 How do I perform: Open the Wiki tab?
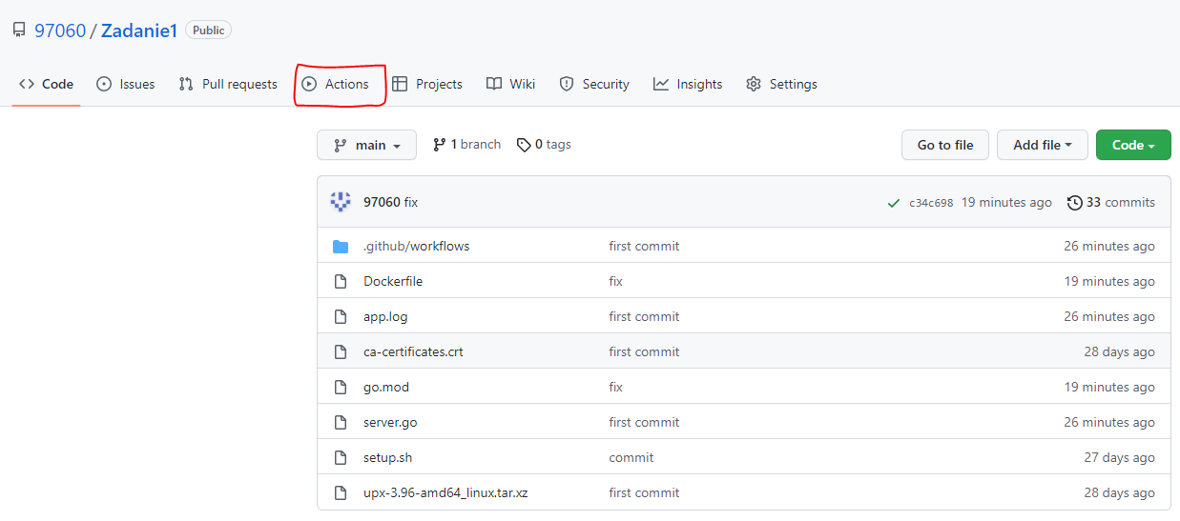510,84
